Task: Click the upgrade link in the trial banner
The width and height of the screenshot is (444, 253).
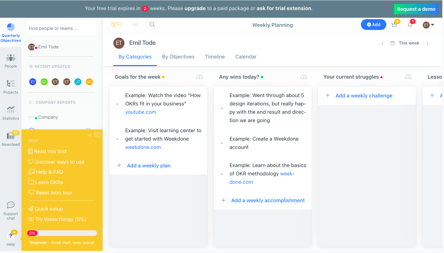Action: pyautogui.click(x=195, y=8)
